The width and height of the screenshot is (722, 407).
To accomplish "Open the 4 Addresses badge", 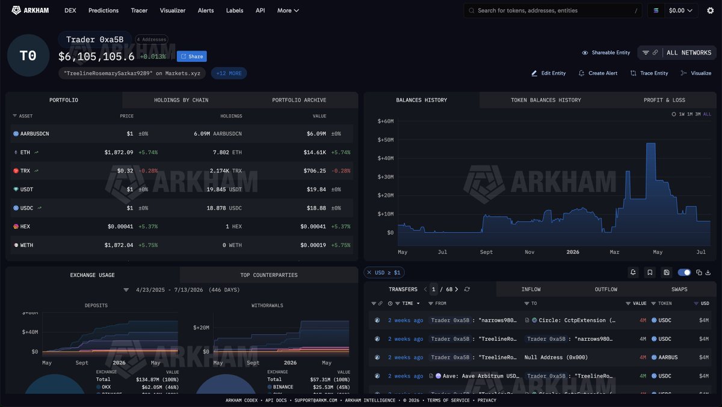I will point(152,40).
